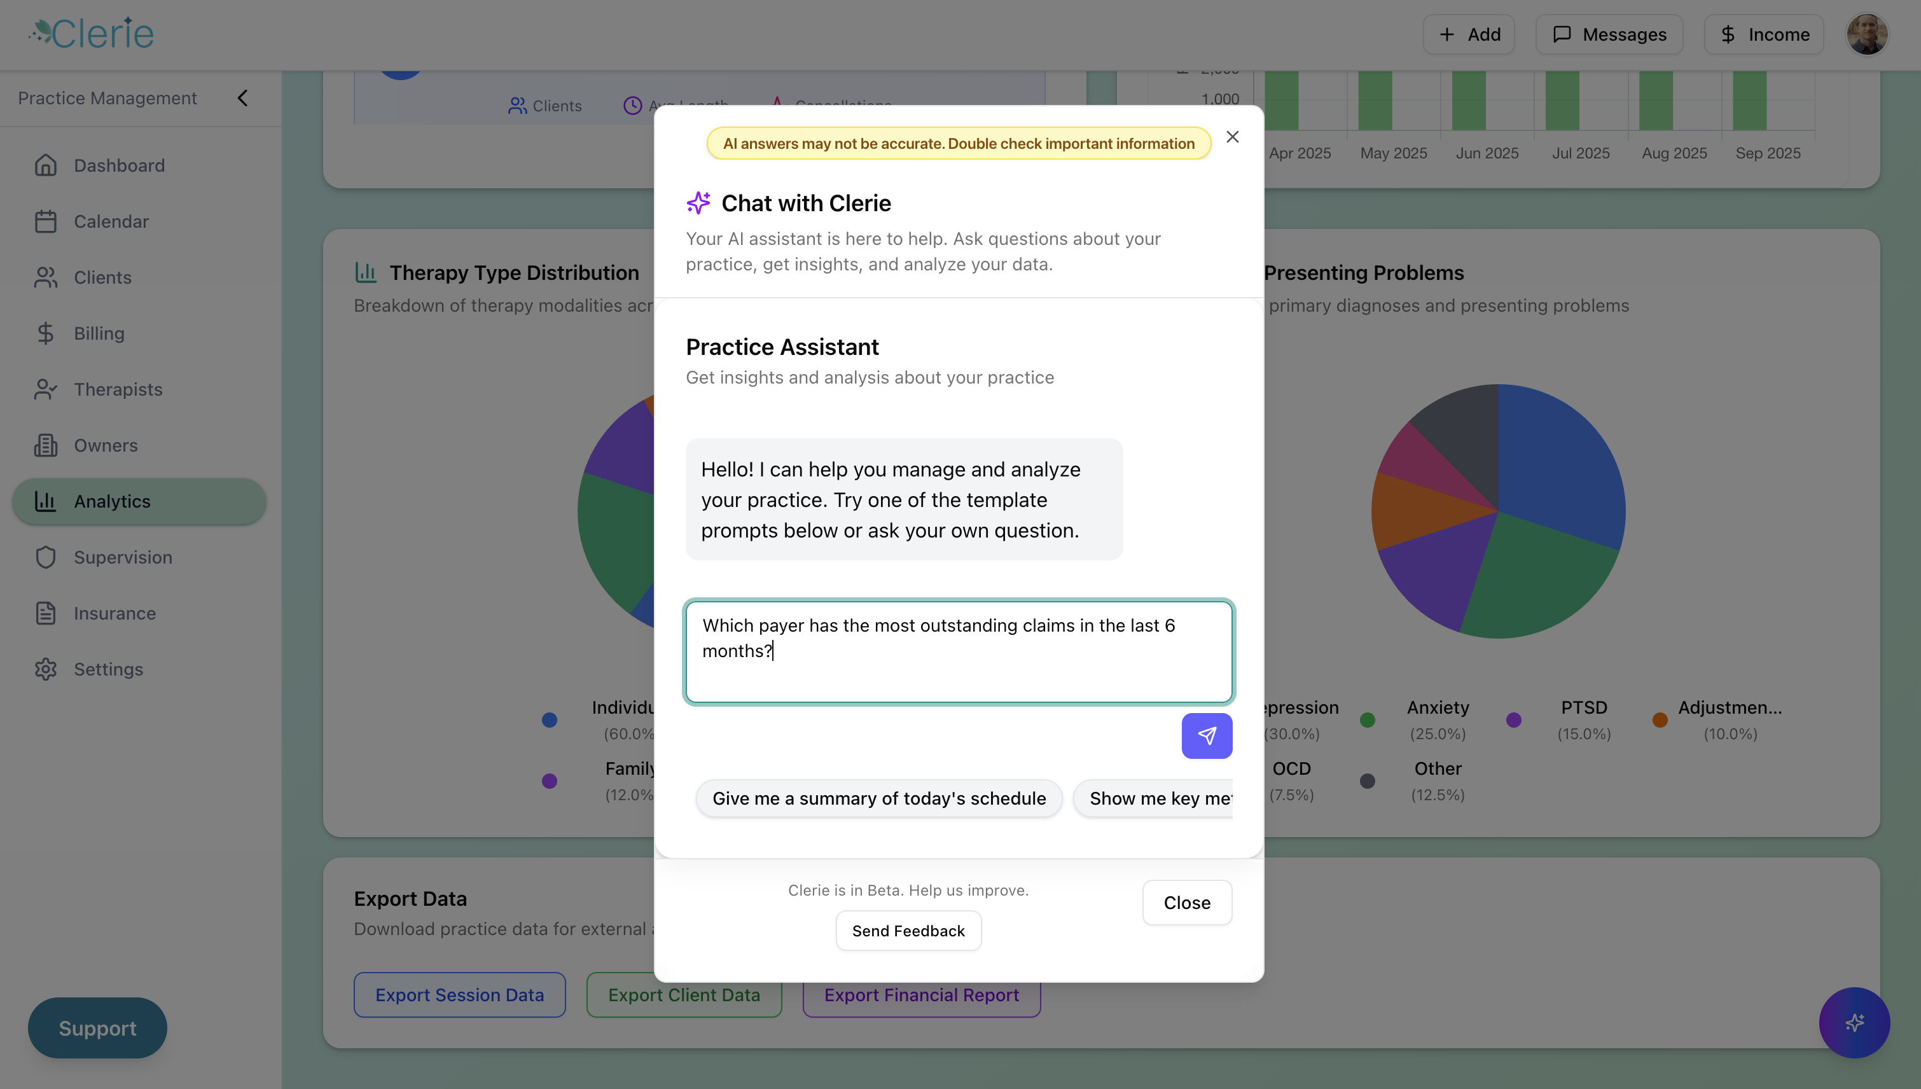Send the chat message via paper plane icon

[x=1206, y=736]
